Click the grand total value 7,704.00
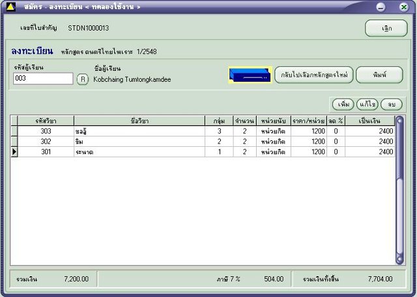 click(381, 279)
